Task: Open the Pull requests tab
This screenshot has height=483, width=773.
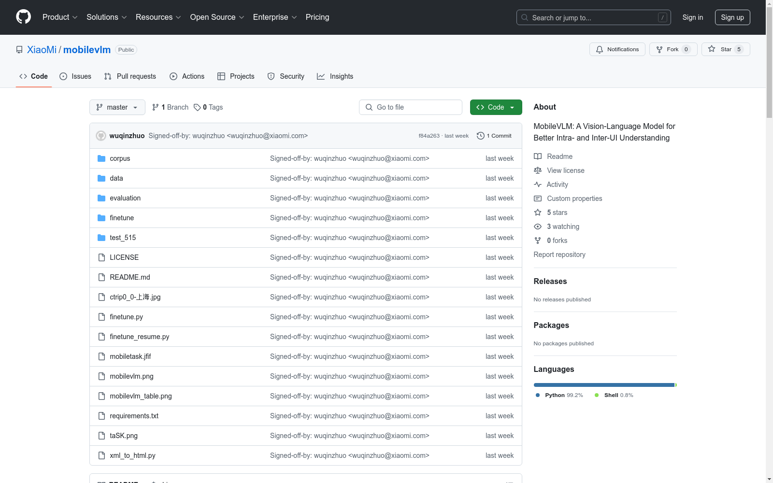Action: pyautogui.click(x=130, y=76)
